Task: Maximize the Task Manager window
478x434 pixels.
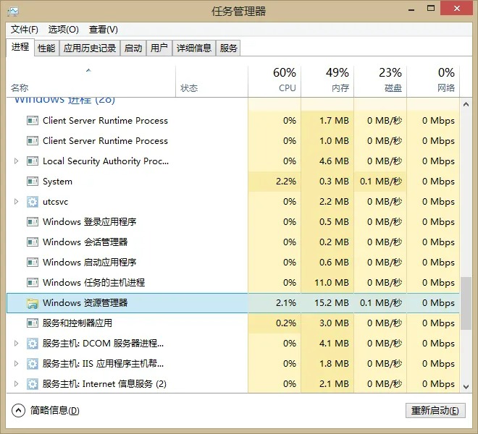Action: (x=431, y=9)
